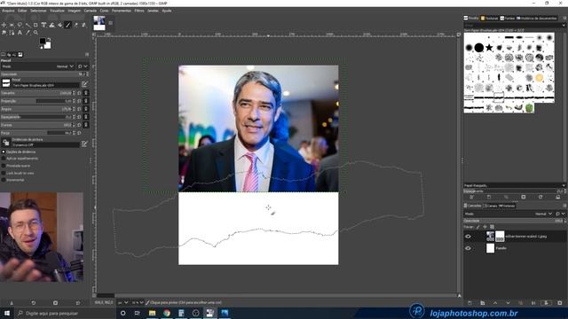Open the Imagem menu

point(74,11)
